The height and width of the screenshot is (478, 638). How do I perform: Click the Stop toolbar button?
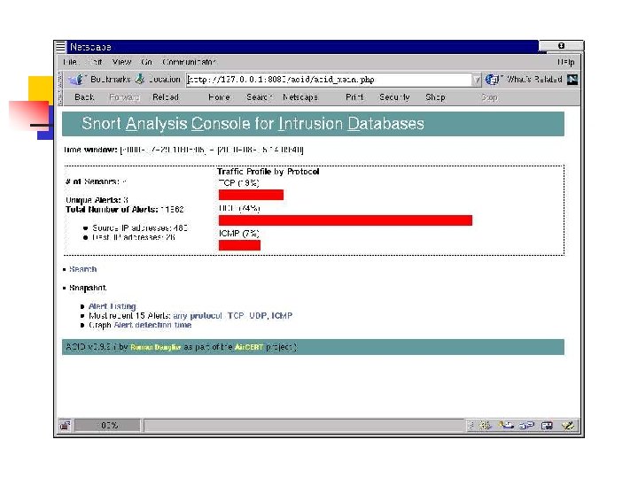(489, 97)
